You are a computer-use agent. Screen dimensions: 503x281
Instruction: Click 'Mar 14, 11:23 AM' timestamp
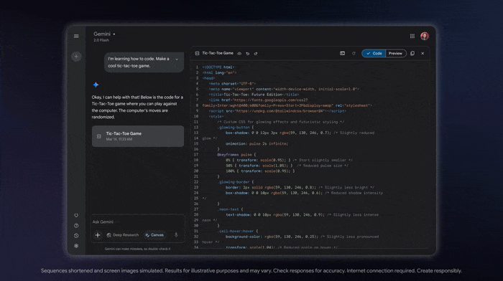pyautogui.click(x=119, y=139)
